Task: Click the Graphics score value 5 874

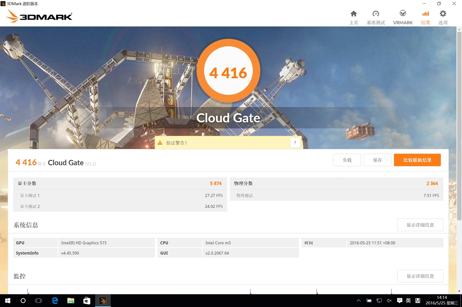Action: point(216,183)
